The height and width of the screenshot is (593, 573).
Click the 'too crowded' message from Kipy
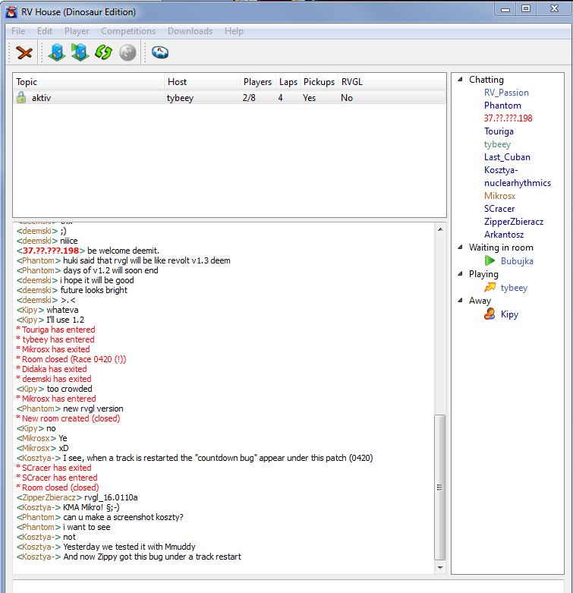pyautogui.click(x=70, y=389)
